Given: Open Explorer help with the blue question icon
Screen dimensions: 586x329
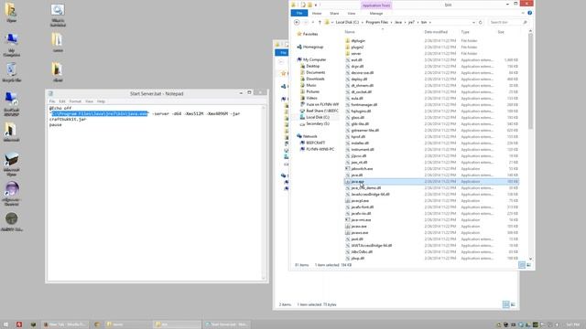Looking at the screenshot, I should pos(529,13).
